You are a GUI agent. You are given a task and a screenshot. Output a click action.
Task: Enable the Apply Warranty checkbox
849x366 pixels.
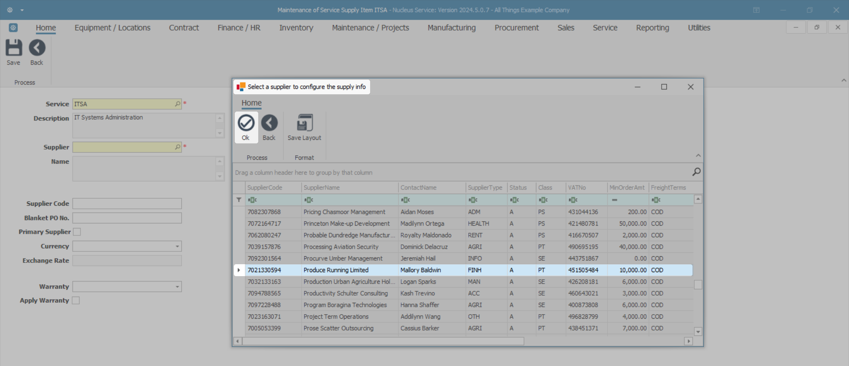coord(76,301)
